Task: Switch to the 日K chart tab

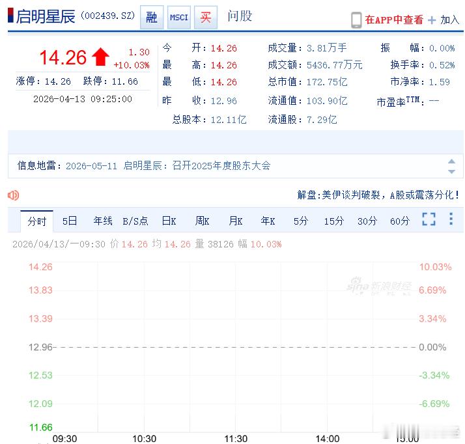Action: 169,221
